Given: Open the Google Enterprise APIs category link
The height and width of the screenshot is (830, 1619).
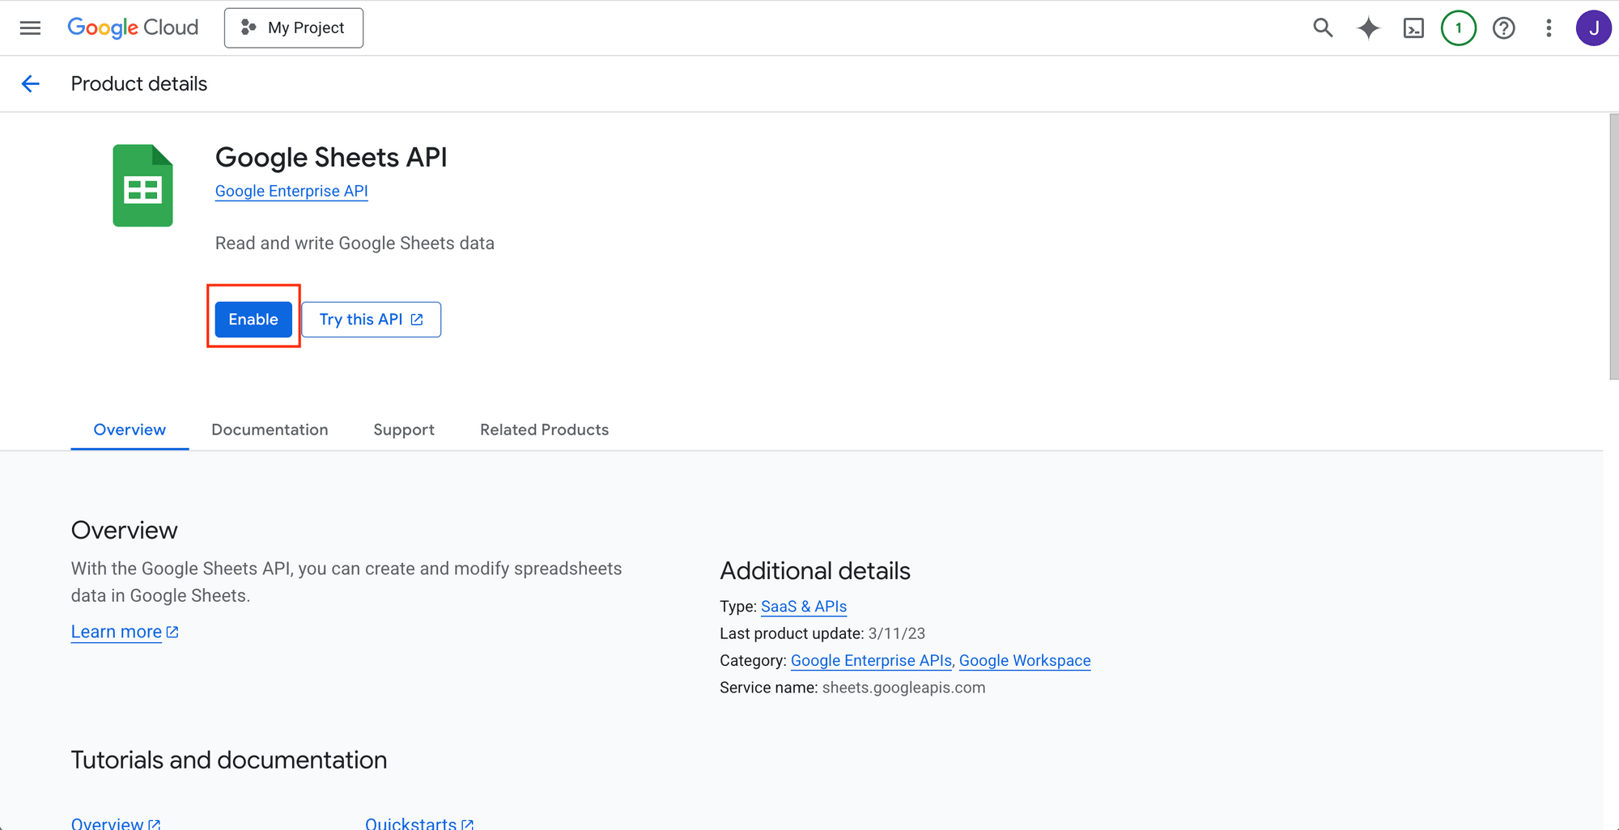Looking at the screenshot, I should (x=871, y=661).
